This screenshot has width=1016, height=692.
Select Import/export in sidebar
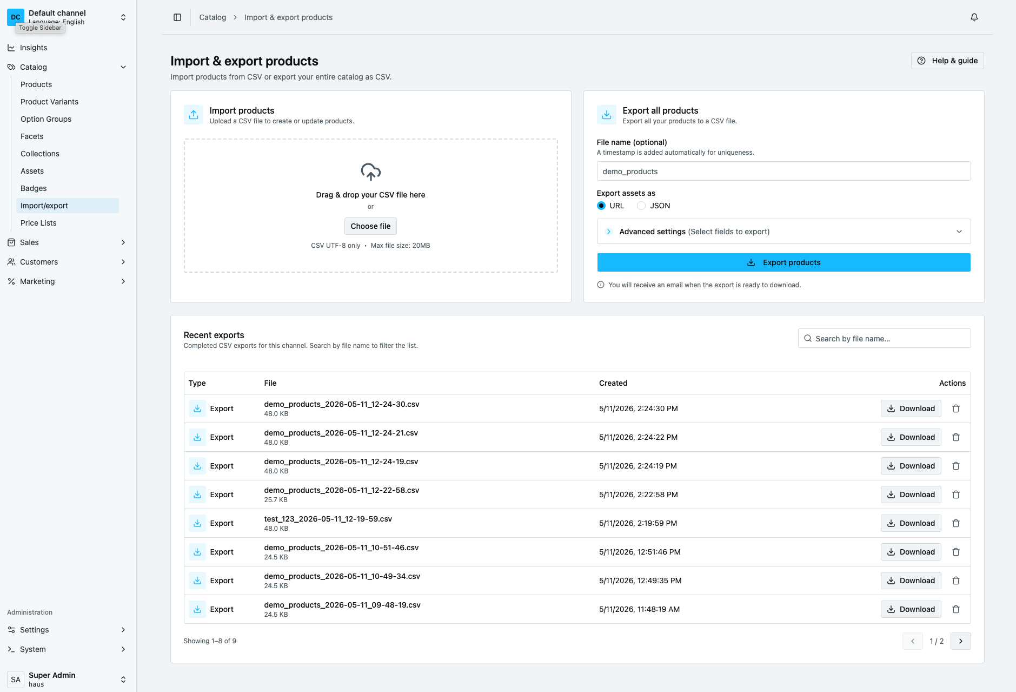coord(68,206)
